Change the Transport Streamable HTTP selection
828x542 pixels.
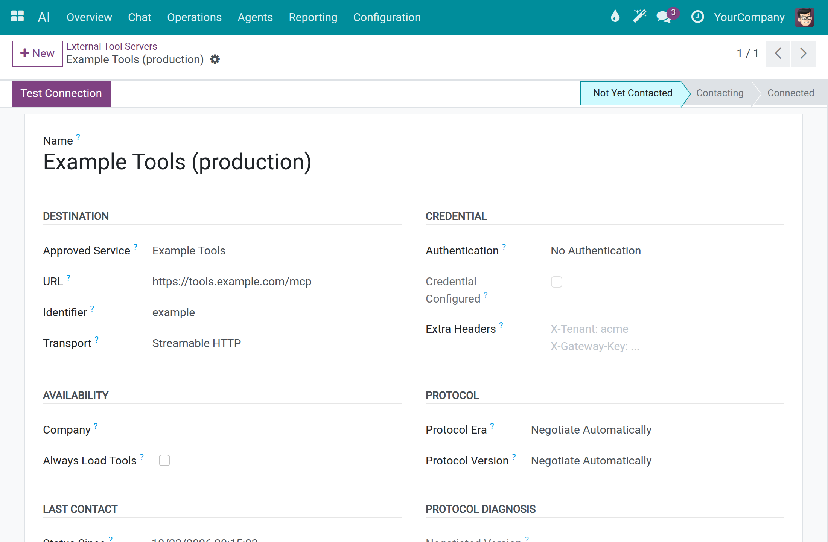(277, 343)
